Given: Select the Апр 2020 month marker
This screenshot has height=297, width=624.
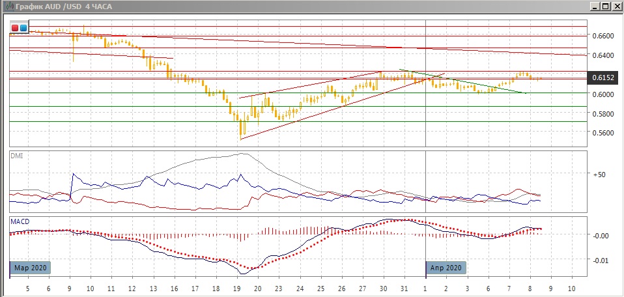Looking at the screenshot, I should [446, 267].
